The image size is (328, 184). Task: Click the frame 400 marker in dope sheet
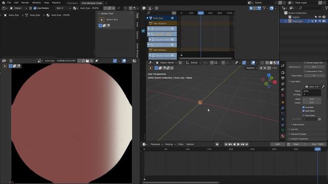[x=200, y=13]
